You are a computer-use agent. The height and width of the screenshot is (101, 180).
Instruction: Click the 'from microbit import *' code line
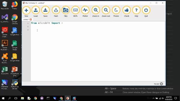point(47,23)
